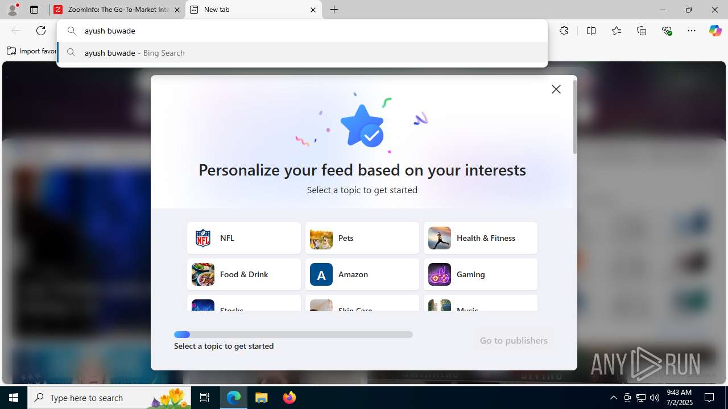Select the Food & Drink topic
728x409 pixels.
coord(244,274)
